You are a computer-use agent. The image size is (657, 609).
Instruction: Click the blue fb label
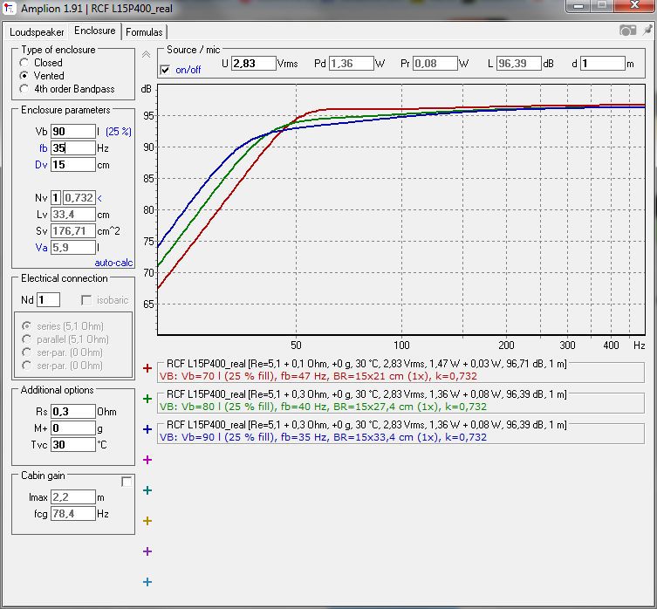click(43, 148)
